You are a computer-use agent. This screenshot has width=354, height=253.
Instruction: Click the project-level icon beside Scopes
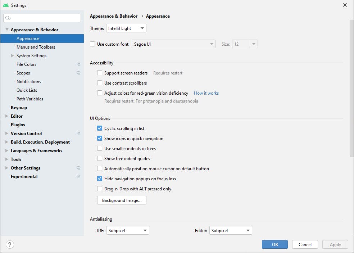(x=78, y=73)
